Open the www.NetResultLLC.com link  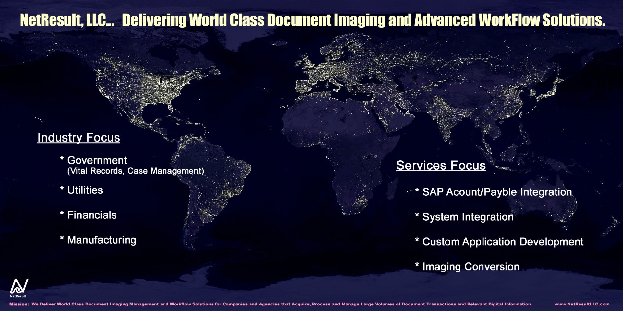(x=582, y=304)
